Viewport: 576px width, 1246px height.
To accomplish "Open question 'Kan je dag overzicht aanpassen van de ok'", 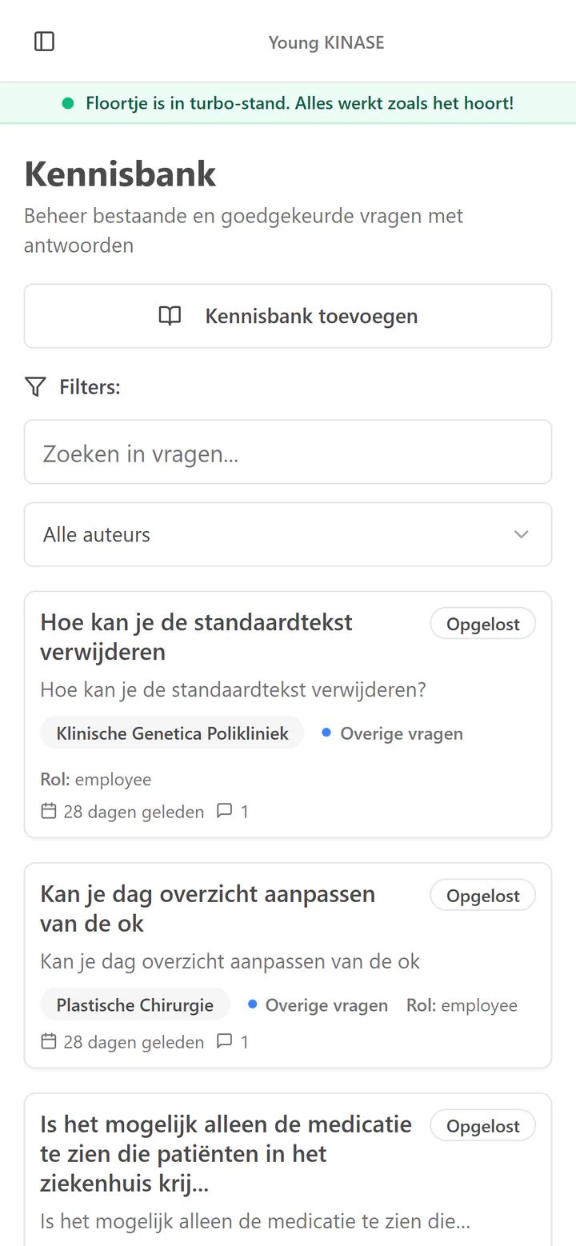I will point(208,909).
